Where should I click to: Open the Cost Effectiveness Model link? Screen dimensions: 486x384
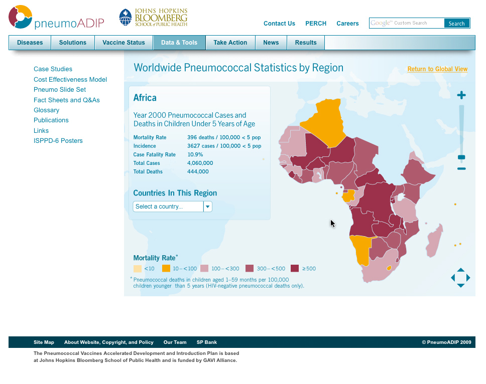pos(70,80)
